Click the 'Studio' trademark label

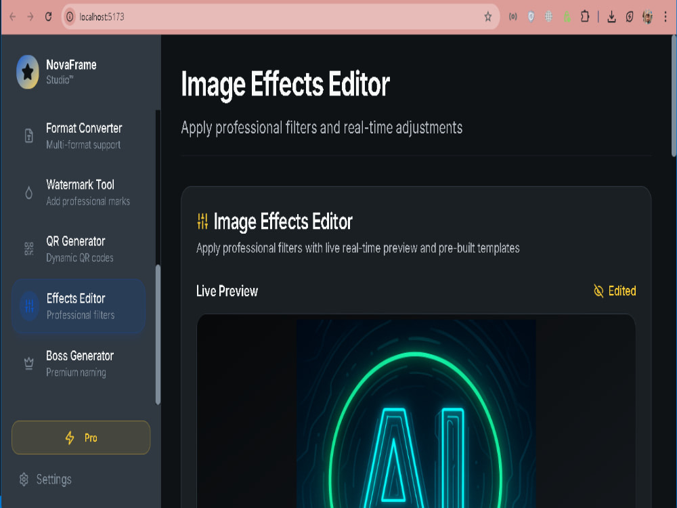tap(60, 80)
